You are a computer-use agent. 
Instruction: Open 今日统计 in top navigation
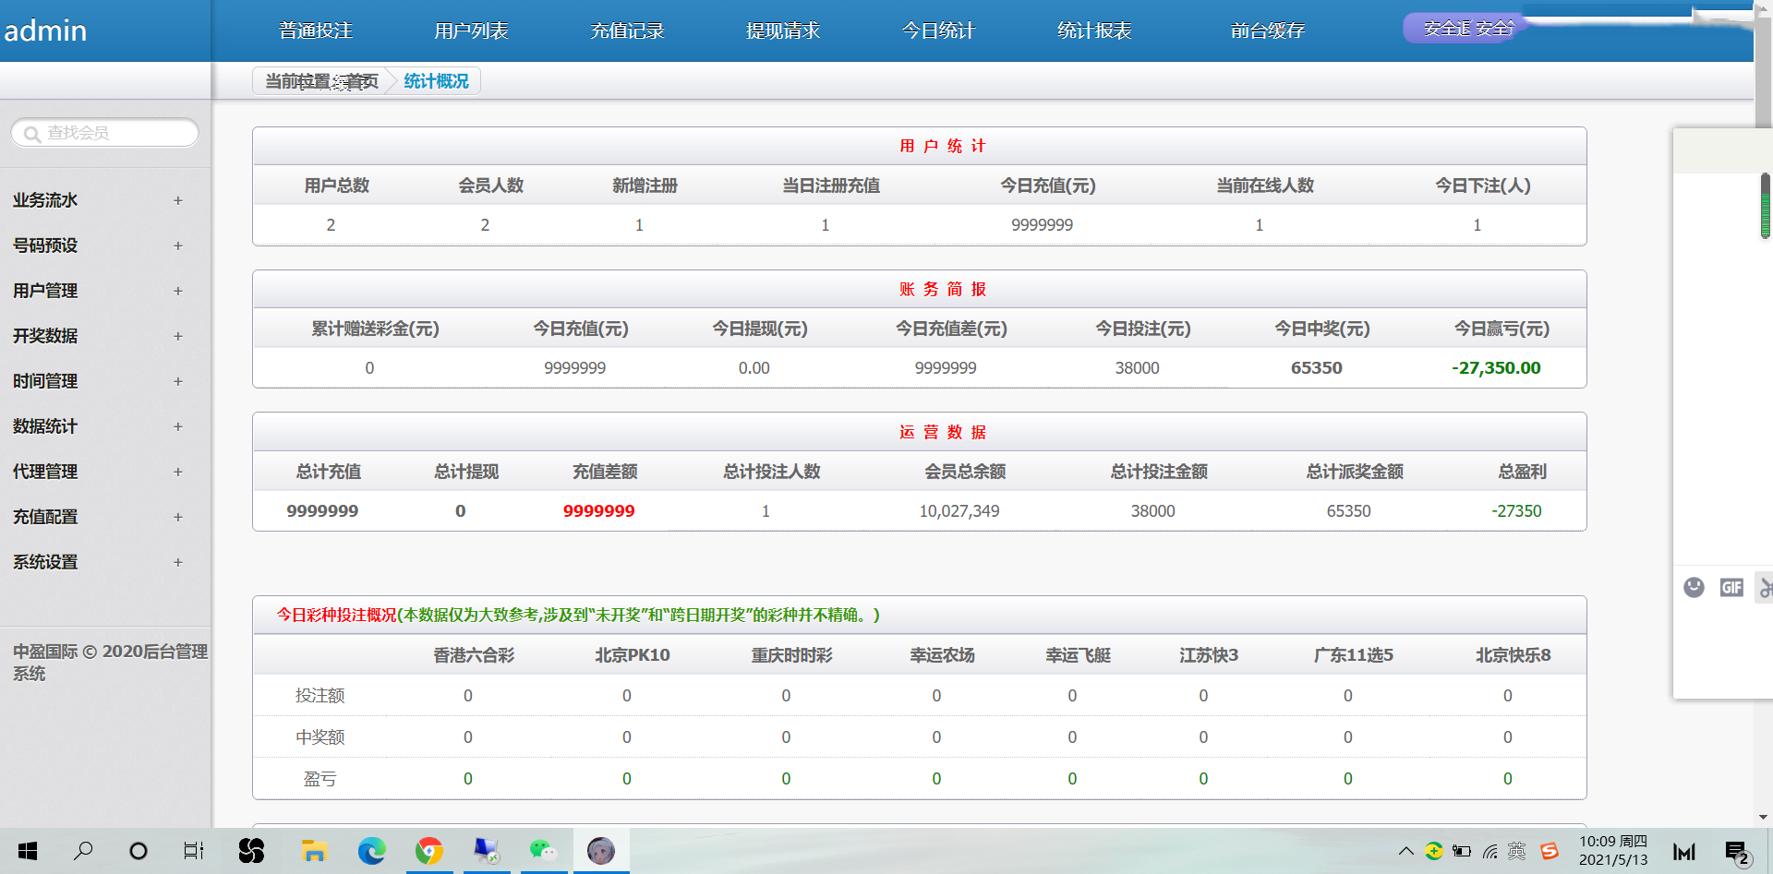(938, 30)
